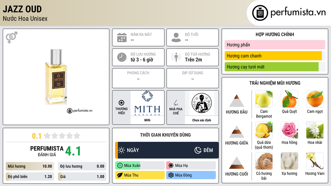Screen dimensions: 331x186
Task: Click the moon icon beside Đêm
Action: [198, 150]
